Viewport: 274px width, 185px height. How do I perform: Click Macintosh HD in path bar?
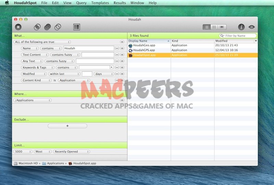pyautogui.click(x=26, y=163)
